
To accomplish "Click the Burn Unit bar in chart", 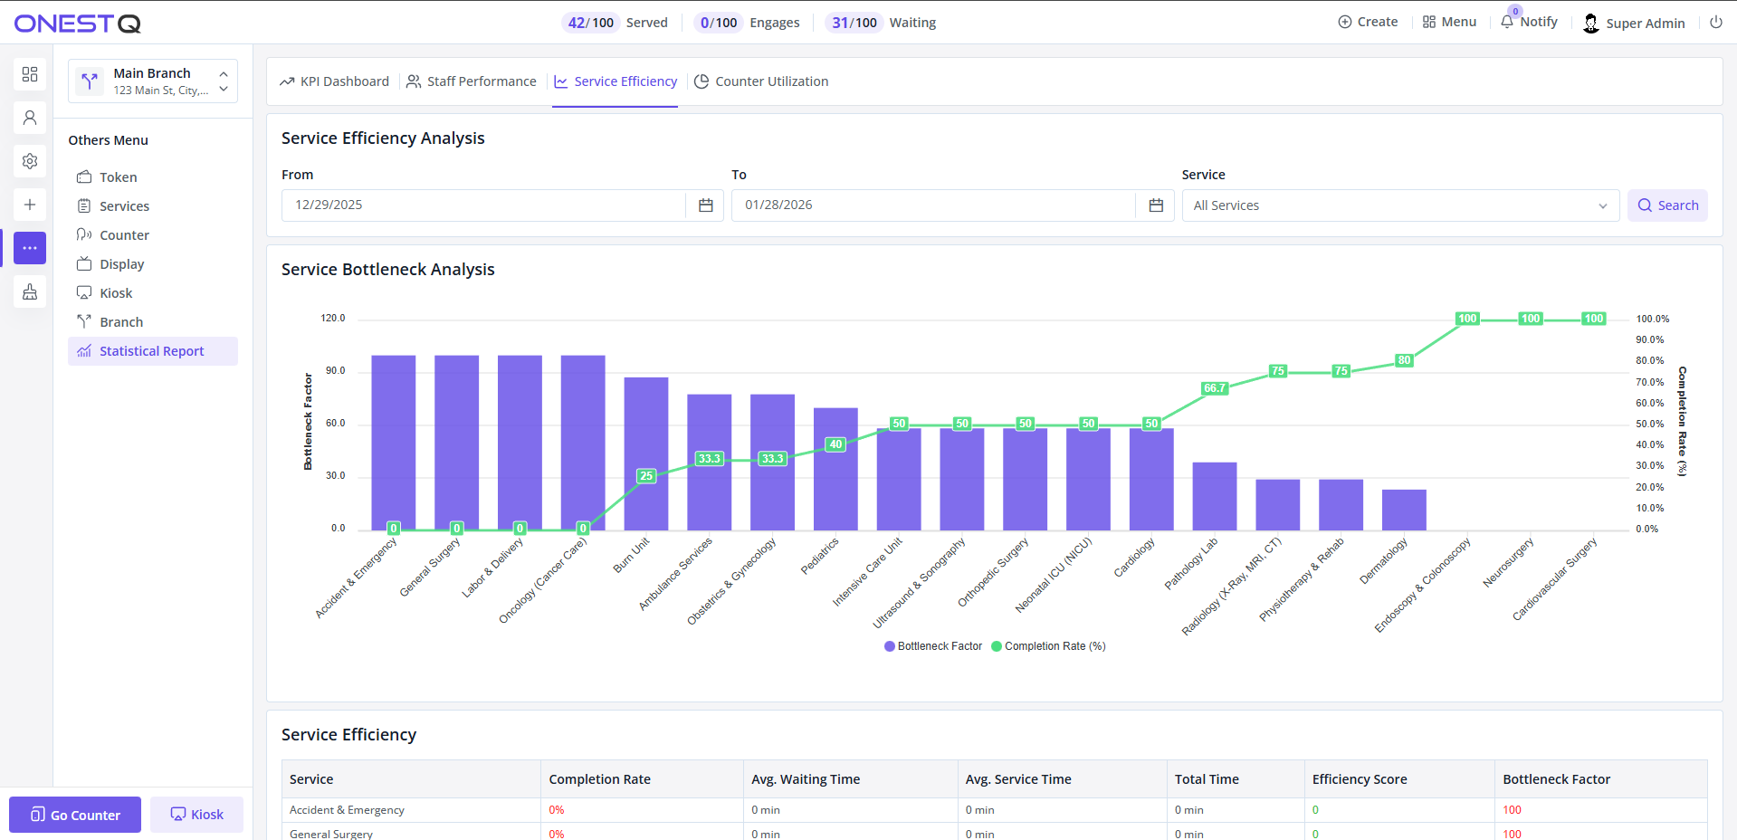I will coord(646,453).
